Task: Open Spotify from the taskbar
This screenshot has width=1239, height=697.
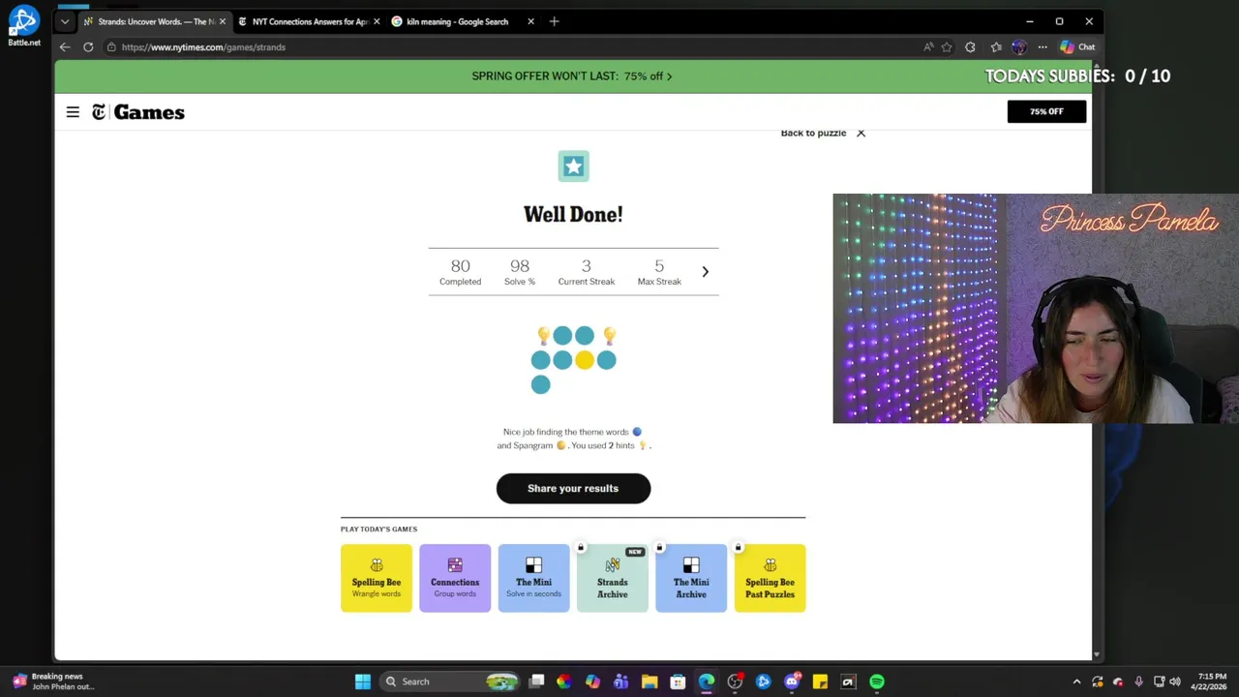Action: click(x=877, y=682)
